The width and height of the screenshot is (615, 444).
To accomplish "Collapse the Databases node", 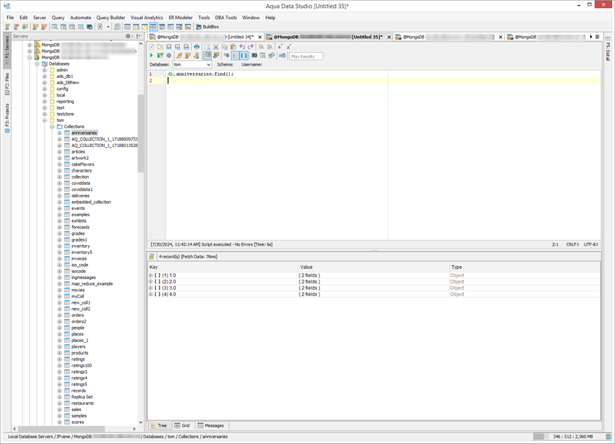I will click(x=37, y=64).
